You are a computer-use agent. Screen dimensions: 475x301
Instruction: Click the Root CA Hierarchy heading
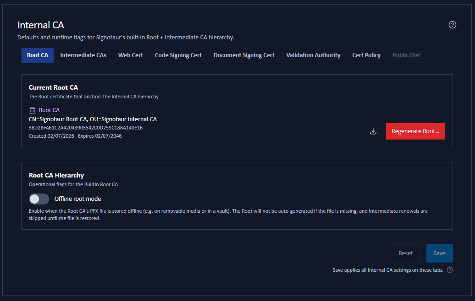click(x=56, y=175)
